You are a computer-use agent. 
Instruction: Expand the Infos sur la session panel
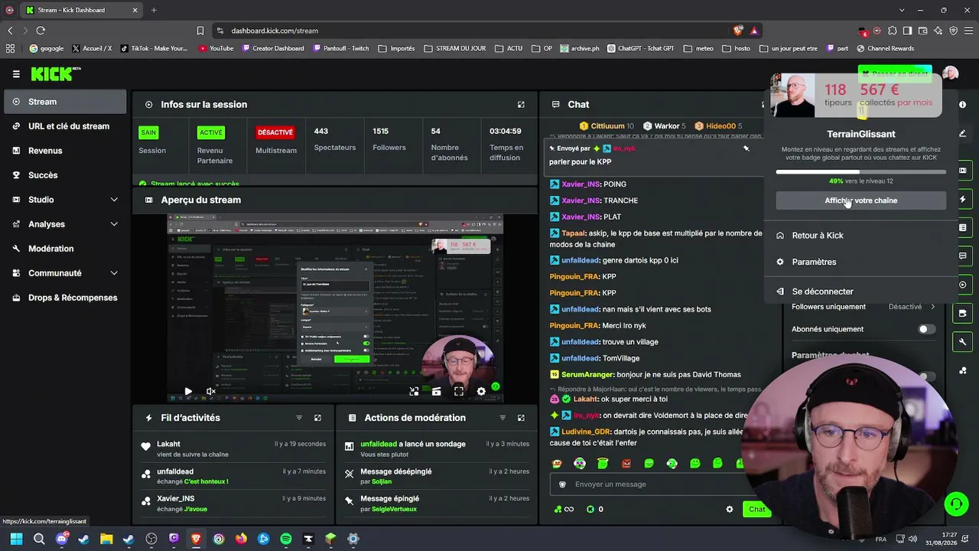(521, 105)
